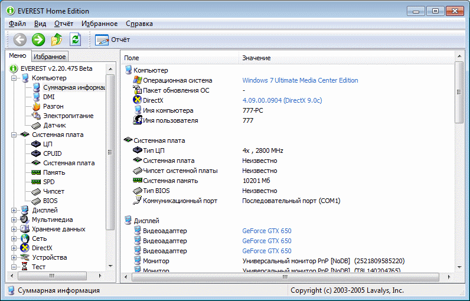
Task: Collapse the Компьютер tree node
Action: (x=14, y=78)
